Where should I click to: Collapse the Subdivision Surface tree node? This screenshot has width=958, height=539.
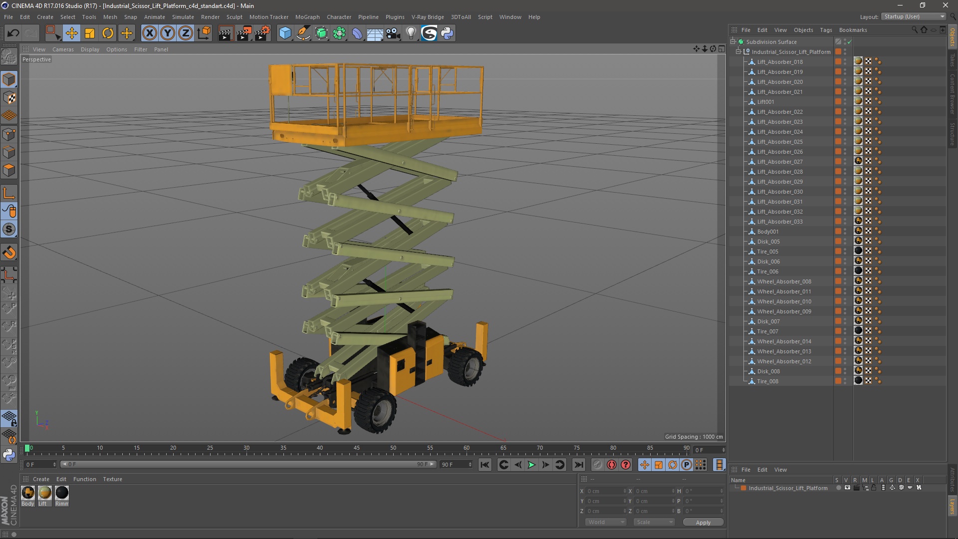point(733,42)
